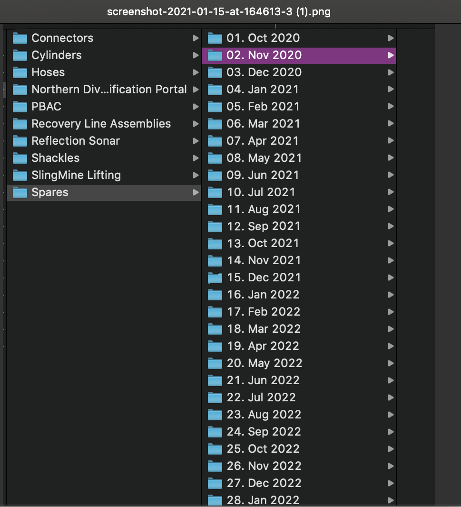Viewport: 461px width, 507px height.
Task: Click the 15. Dec 2021 folder icon
Action: coord(215,278)
